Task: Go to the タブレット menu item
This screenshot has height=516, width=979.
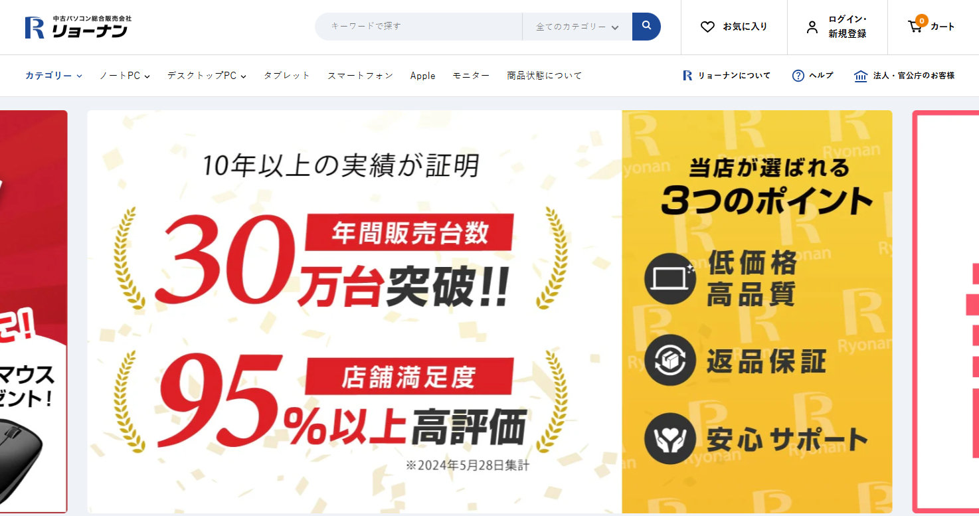Action: coord(287,76)
